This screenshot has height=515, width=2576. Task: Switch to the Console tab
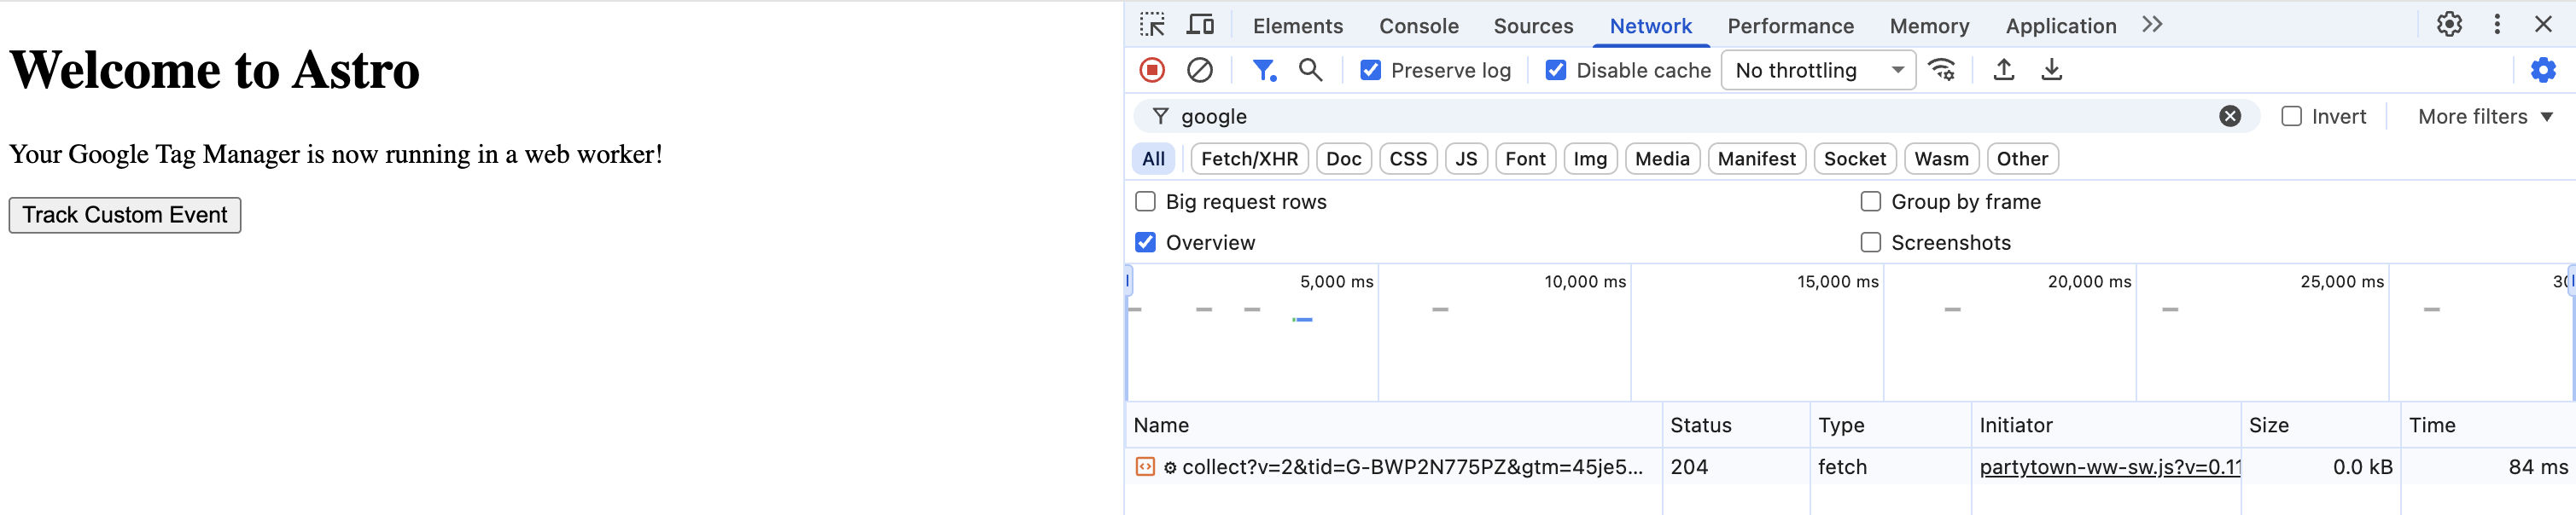[1418, 26]
